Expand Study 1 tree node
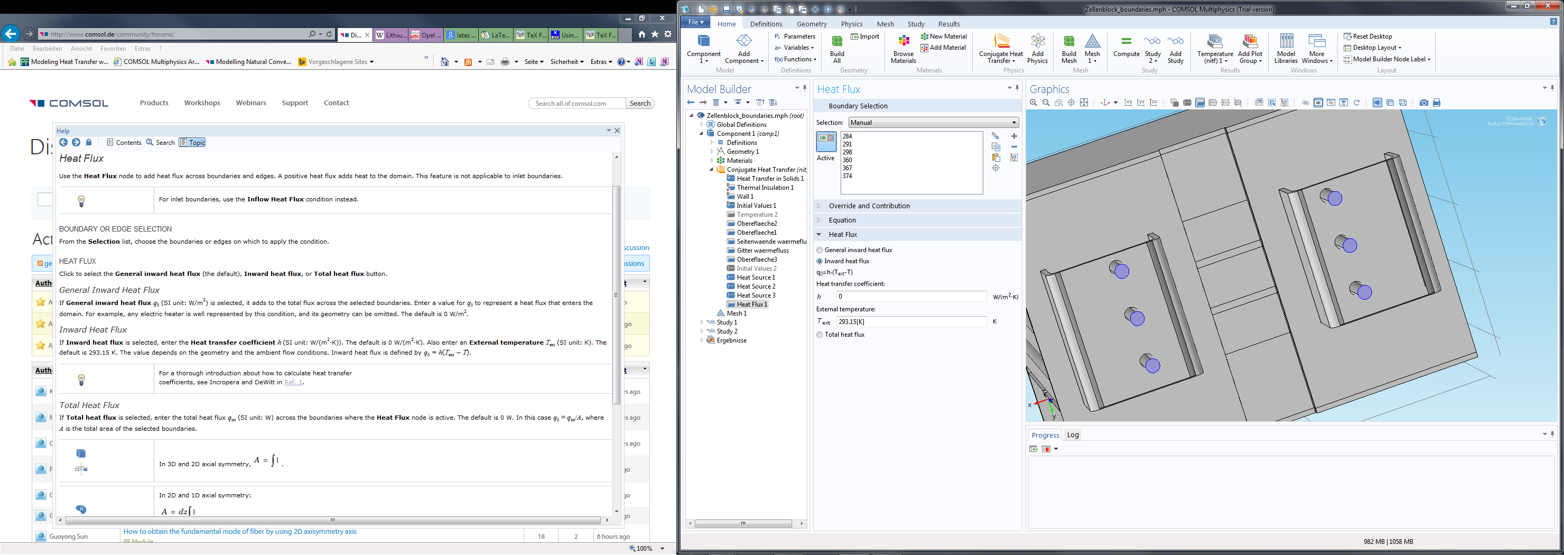The height and width of the screenshot is (555, 1564). [x=702, y=322]
